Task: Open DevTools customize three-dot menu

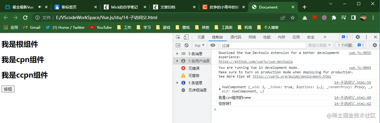Action: (x=366, y=37)
